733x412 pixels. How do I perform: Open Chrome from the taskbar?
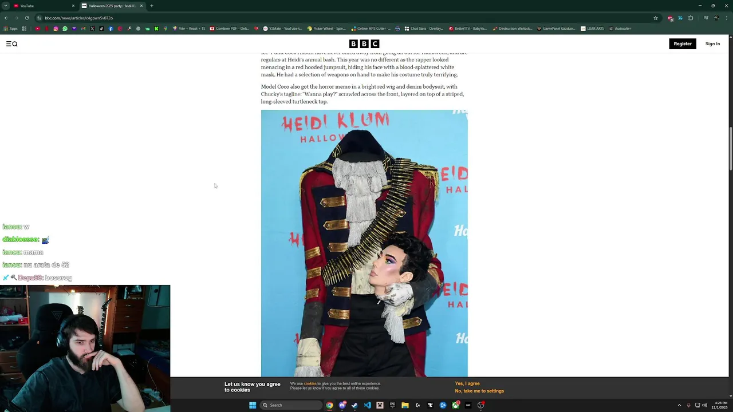coord(330,405)
